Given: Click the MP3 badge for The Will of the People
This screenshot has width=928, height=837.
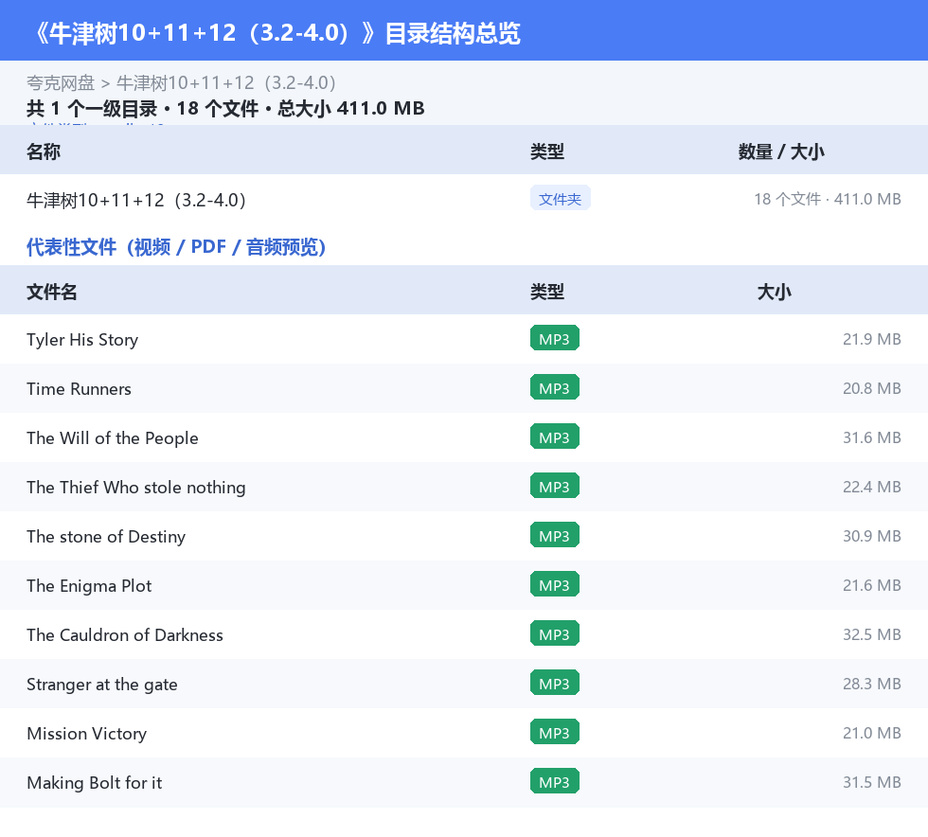Looking at the screenshot, I should (x=555, y=436).
